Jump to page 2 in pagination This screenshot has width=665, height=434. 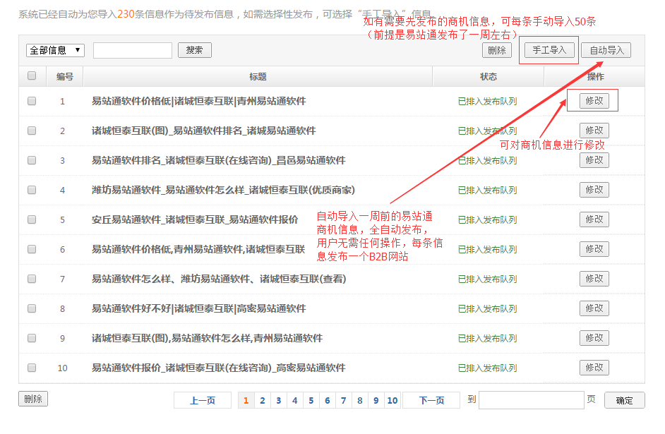[x=263, y=400]
